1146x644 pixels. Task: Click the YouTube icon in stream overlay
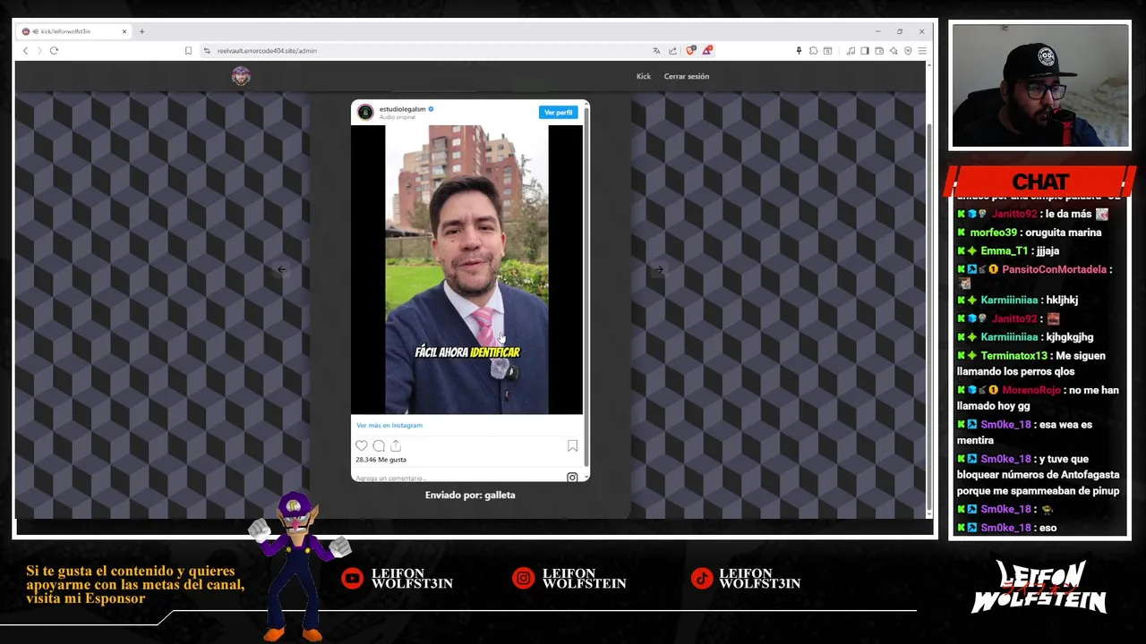coord(353,579)
